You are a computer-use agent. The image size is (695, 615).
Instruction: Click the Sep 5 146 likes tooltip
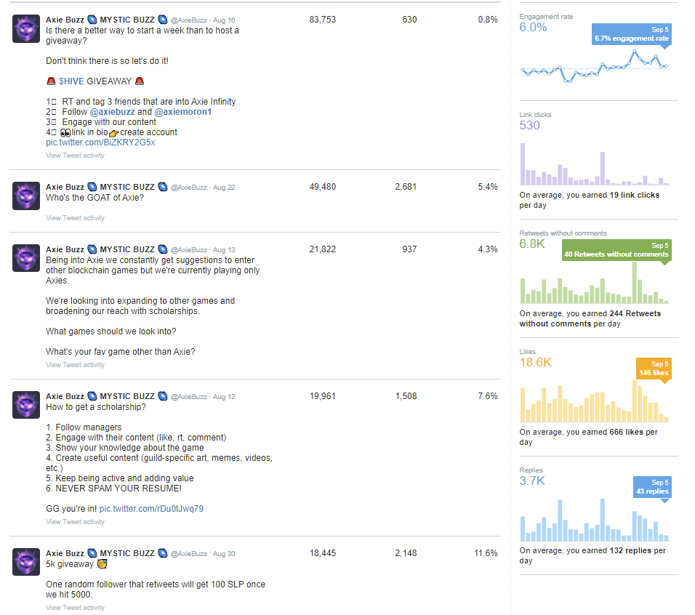pos(654,369)
